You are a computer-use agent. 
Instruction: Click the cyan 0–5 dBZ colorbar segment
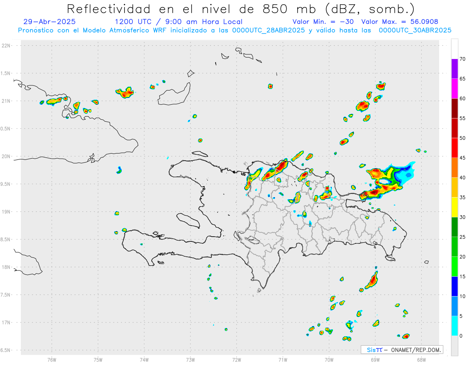tap(454, 326)
